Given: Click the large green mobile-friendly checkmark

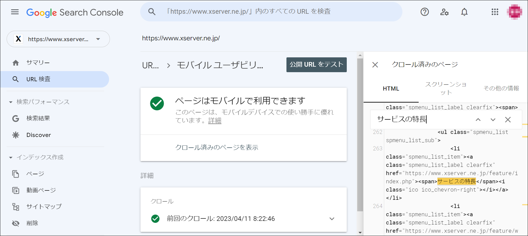Looking at the screenshot, I should click(x=157, y=103).
